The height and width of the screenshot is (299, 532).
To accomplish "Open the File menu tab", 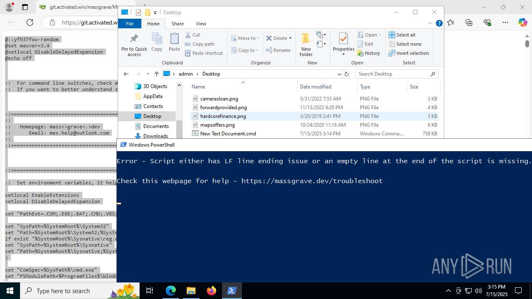I will pyautogui.click(x=130, y=24).
